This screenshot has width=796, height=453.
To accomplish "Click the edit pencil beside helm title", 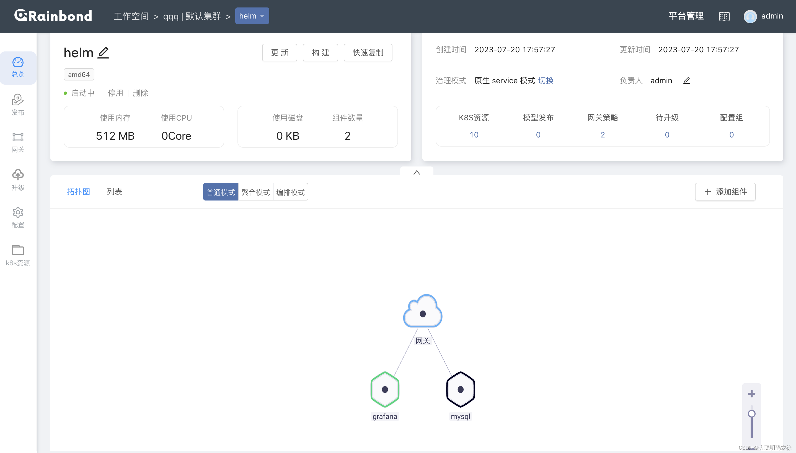I will 103,52.
